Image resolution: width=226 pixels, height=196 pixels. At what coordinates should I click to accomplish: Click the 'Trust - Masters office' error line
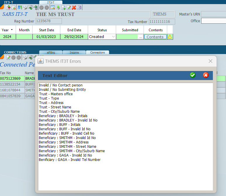coord(56,94)
